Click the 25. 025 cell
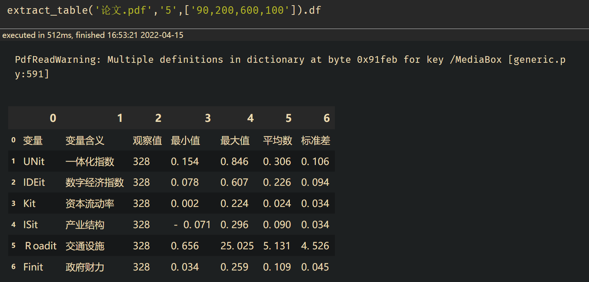 pyautogui.click(x=237, y=246)
